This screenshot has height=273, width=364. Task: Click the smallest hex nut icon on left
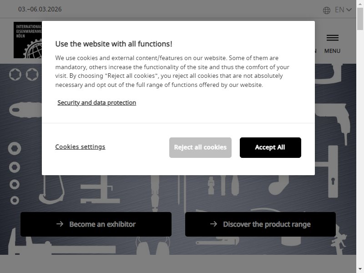(x=15, y=200)
